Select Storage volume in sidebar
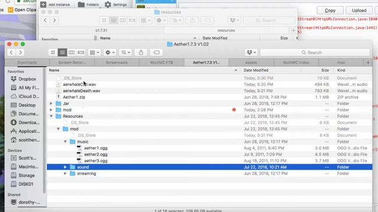Image resolution: width=378 pixels, height=212 pixels. tap(23, 175)
